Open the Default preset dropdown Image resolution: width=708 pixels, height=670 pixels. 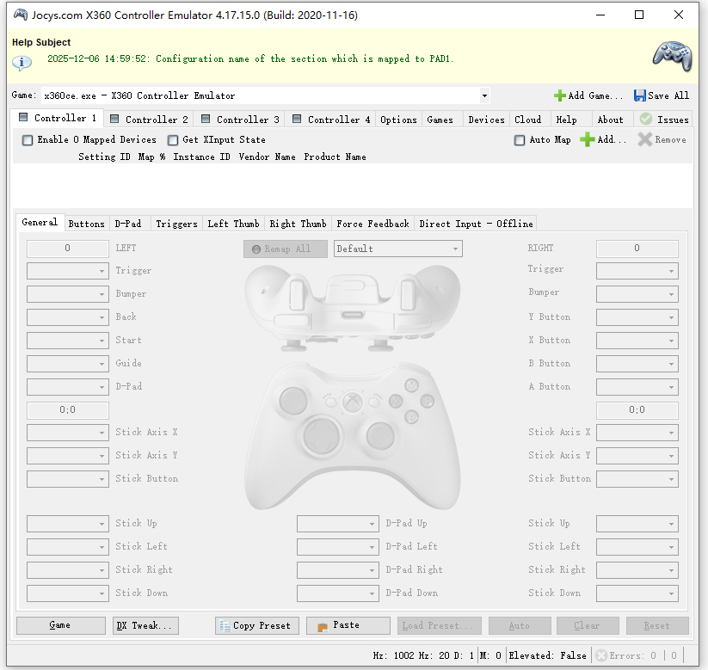[397, 249]
